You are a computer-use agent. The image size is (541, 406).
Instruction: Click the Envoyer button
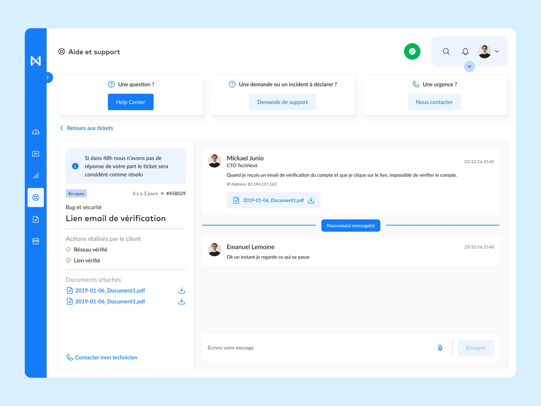(x=476, y=348)
